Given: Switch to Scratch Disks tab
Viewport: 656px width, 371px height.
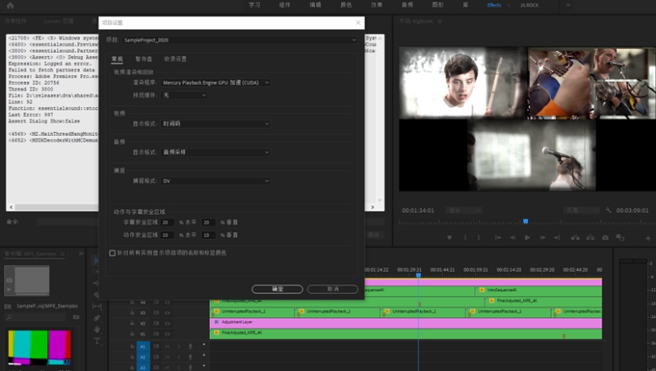Looking at the screenshot, I should 143,59.
